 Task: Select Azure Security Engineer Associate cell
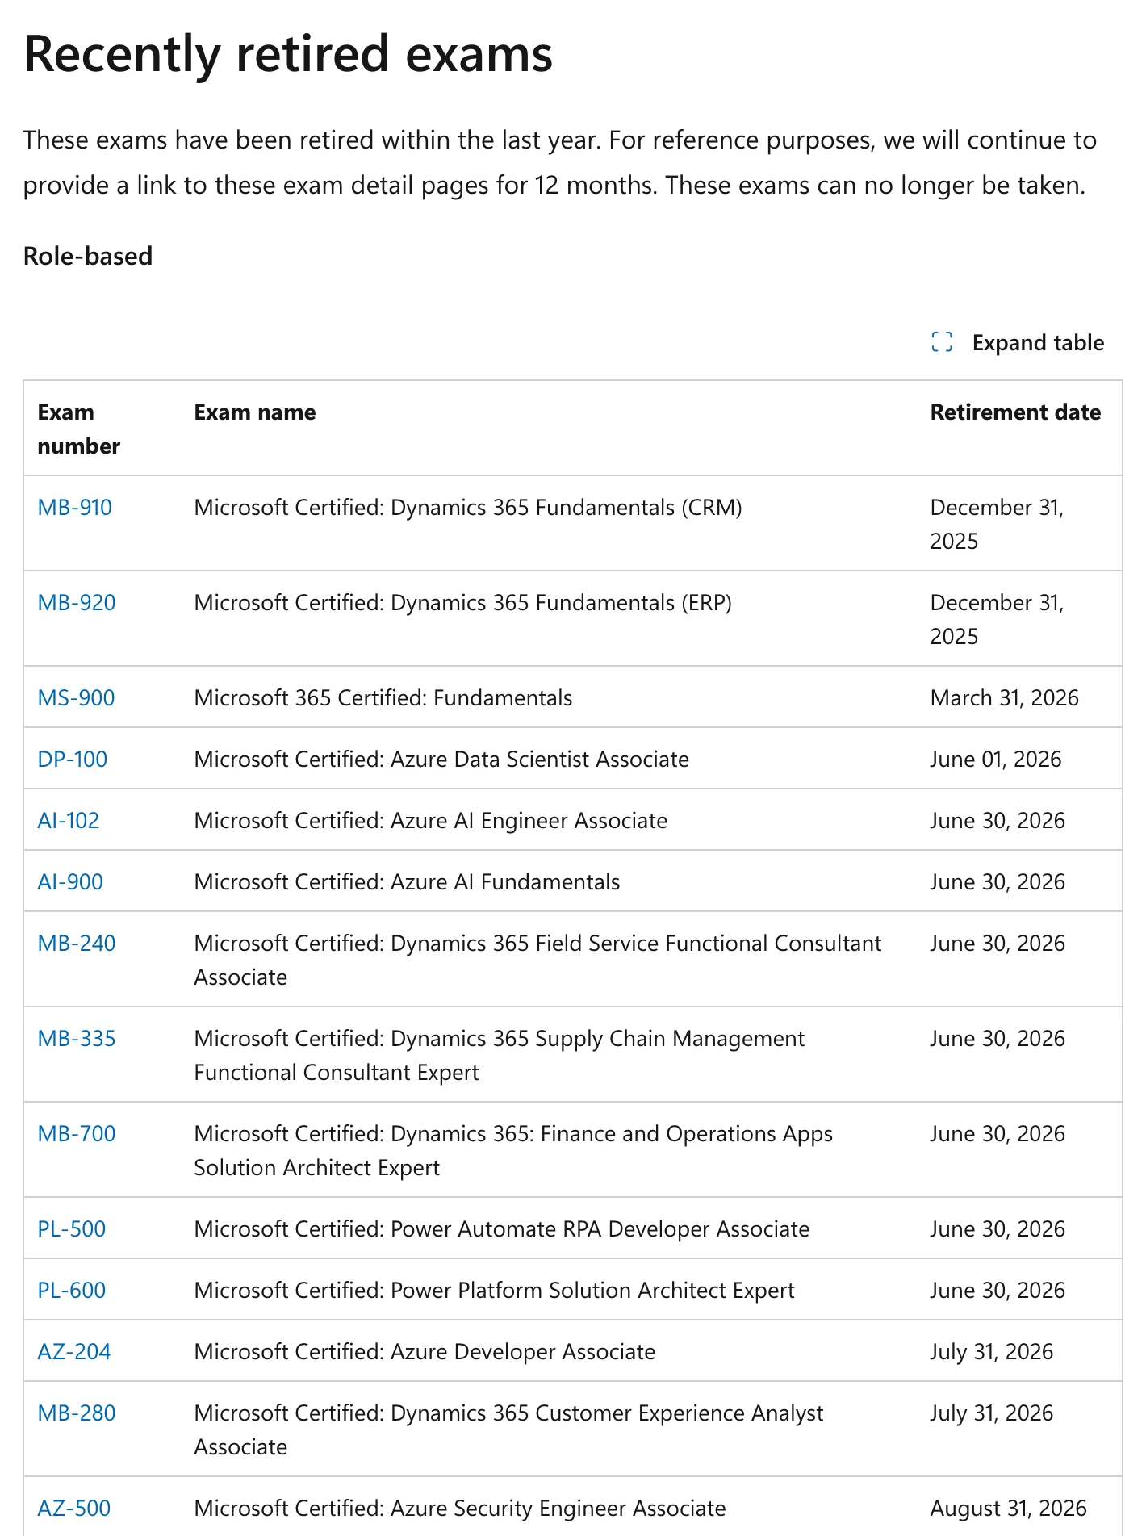click(460, 1509)
